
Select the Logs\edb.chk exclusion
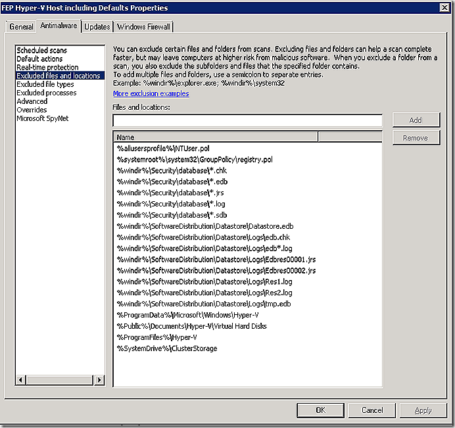pos(203,237)
